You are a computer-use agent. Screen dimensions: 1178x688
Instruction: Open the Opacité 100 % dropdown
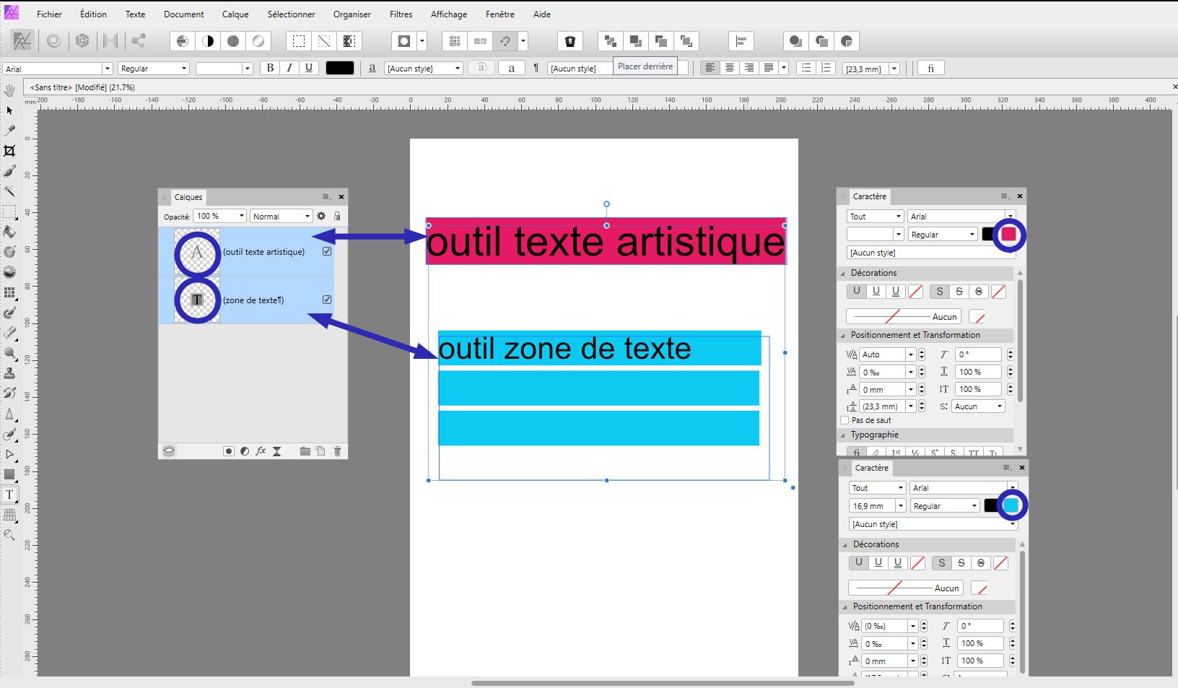(220, 216)
